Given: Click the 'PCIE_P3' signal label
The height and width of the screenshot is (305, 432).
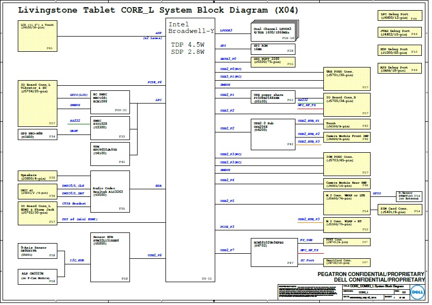Looking at the screenshot, I should tap(227, 227).
